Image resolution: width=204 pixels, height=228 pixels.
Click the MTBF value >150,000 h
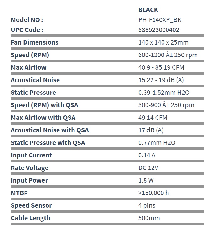pyautogui.click(x=153, y=193)
